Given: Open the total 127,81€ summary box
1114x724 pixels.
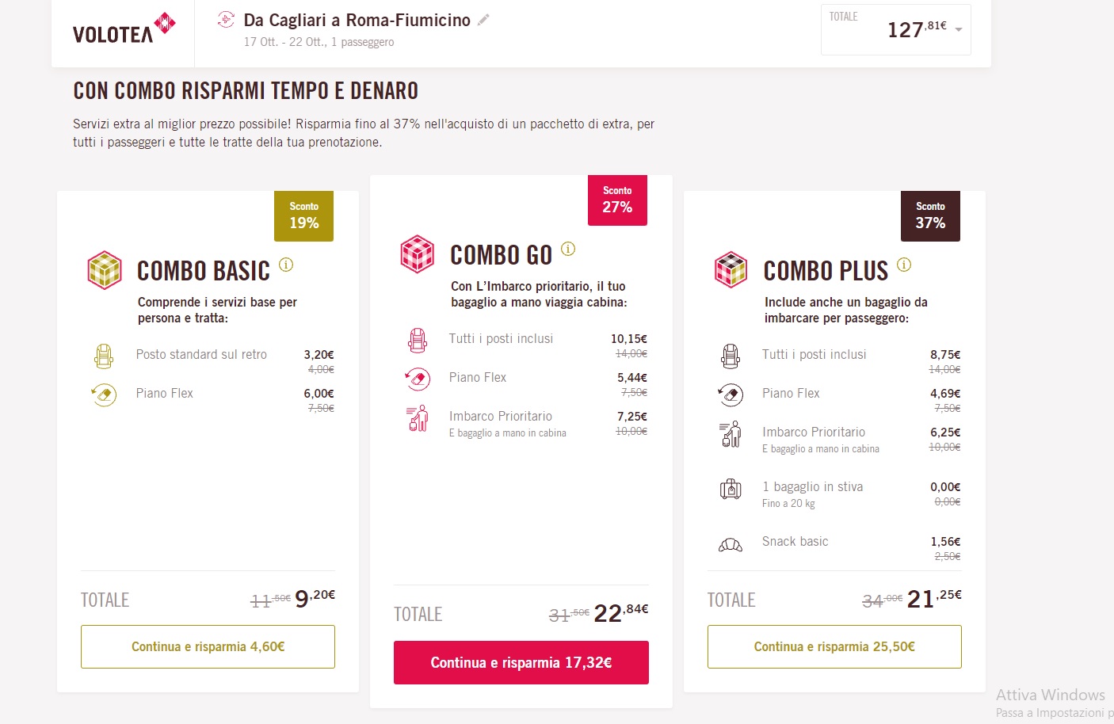Looking at the screenshot, I should coord(895,30).
